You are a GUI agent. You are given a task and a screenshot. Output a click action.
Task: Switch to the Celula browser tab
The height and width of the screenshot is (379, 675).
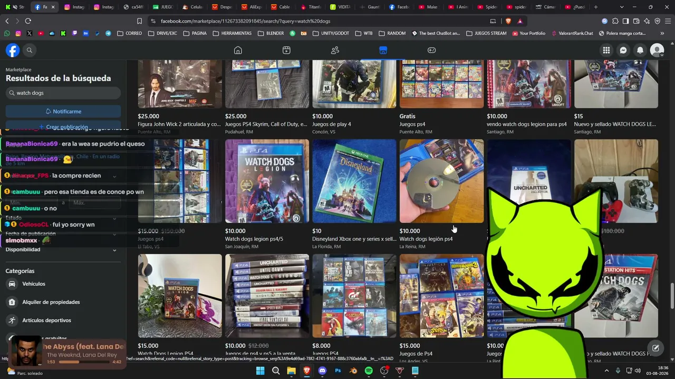pos(192,7)
